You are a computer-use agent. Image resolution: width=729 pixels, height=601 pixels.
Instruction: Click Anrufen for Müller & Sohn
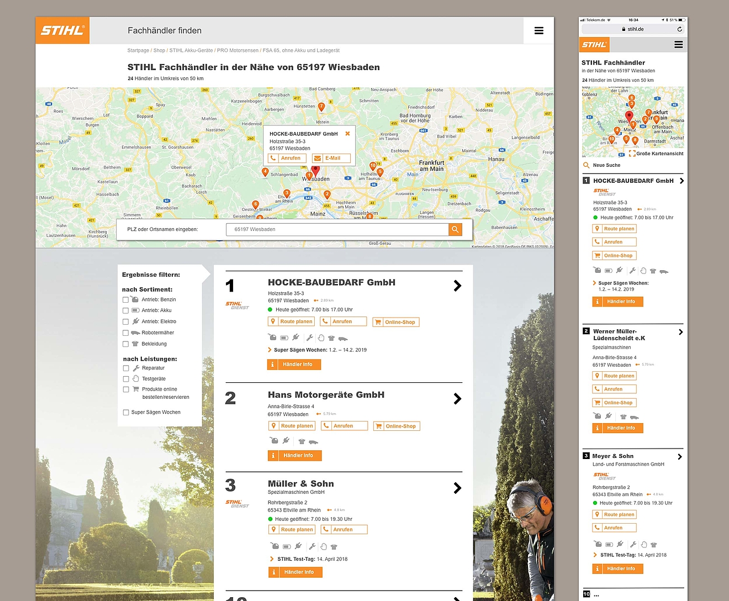344,530
